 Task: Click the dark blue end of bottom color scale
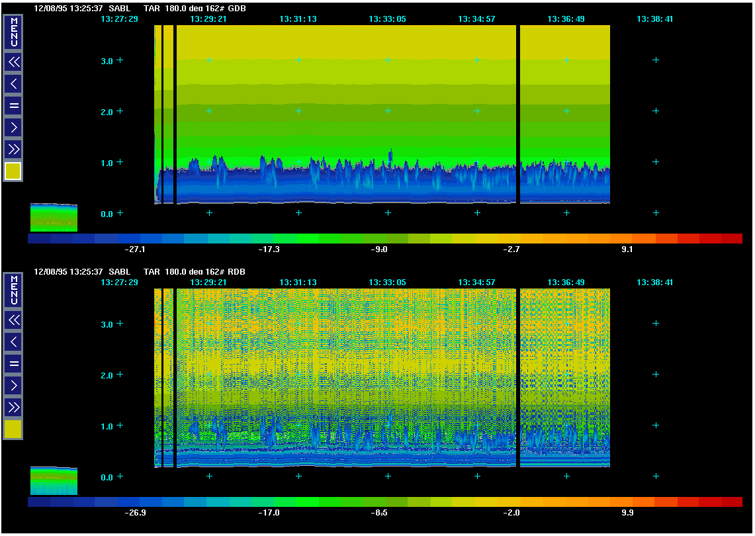tap(39, 502)
